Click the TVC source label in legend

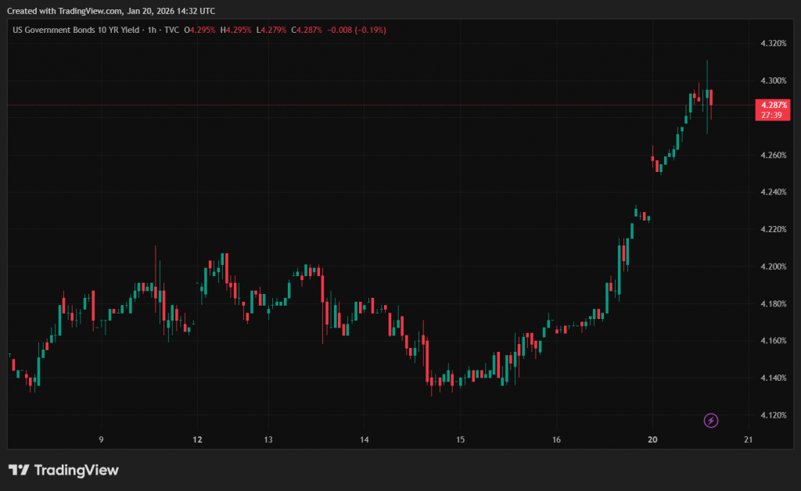(x=171, y=30)
